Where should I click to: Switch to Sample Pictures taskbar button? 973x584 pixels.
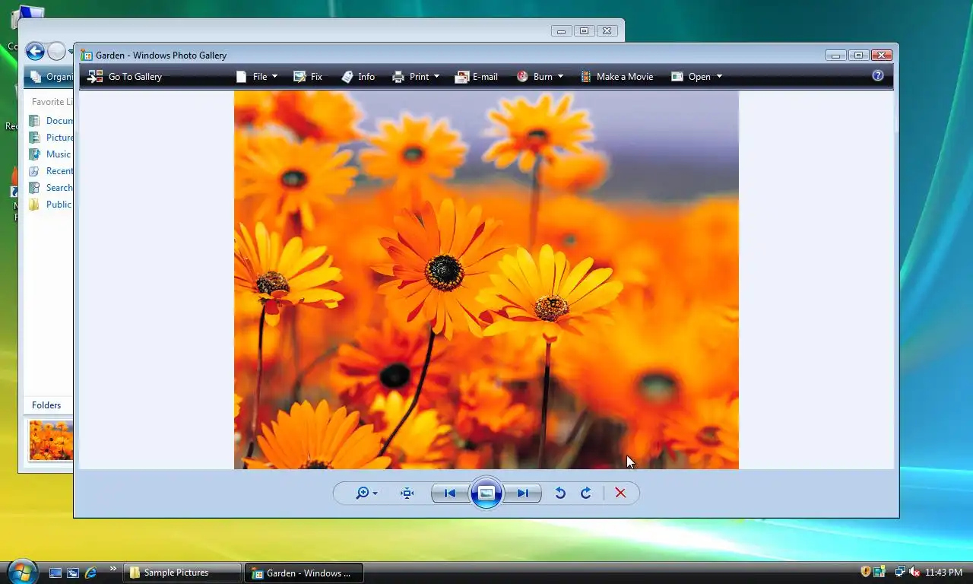(182, 573)
